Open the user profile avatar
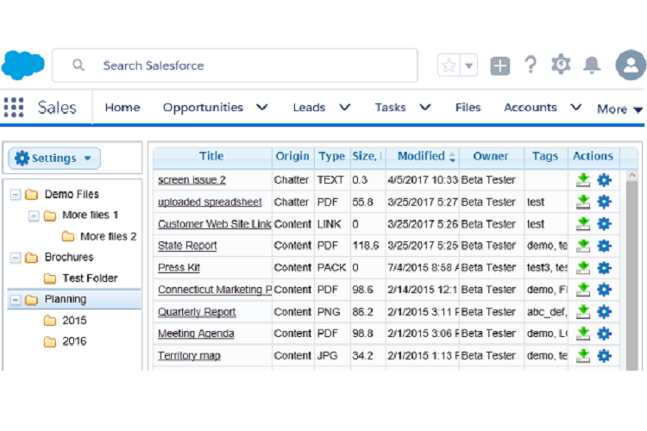The image size is (647, 431). [631, 65]
